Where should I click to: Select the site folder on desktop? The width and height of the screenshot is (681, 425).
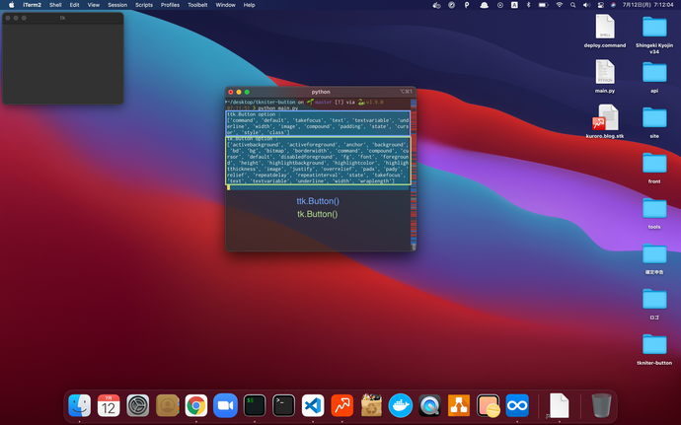[654, 122]
